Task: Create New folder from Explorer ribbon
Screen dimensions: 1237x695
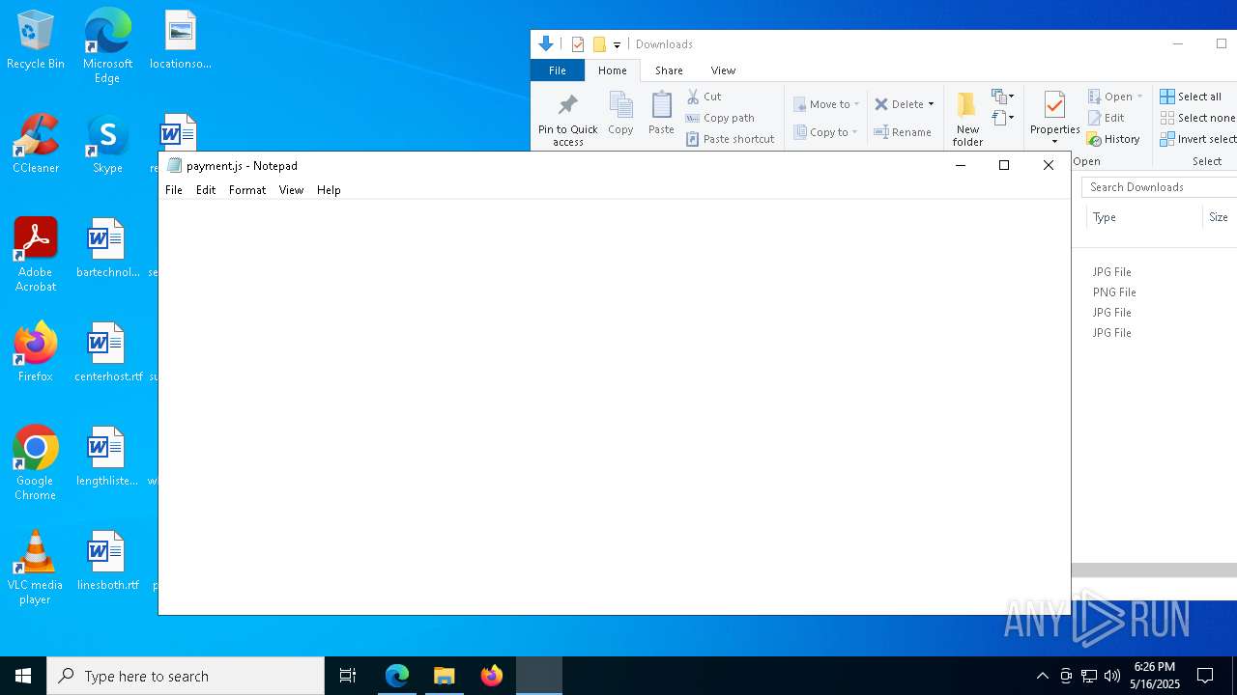Action: click(x=967, y=120)
